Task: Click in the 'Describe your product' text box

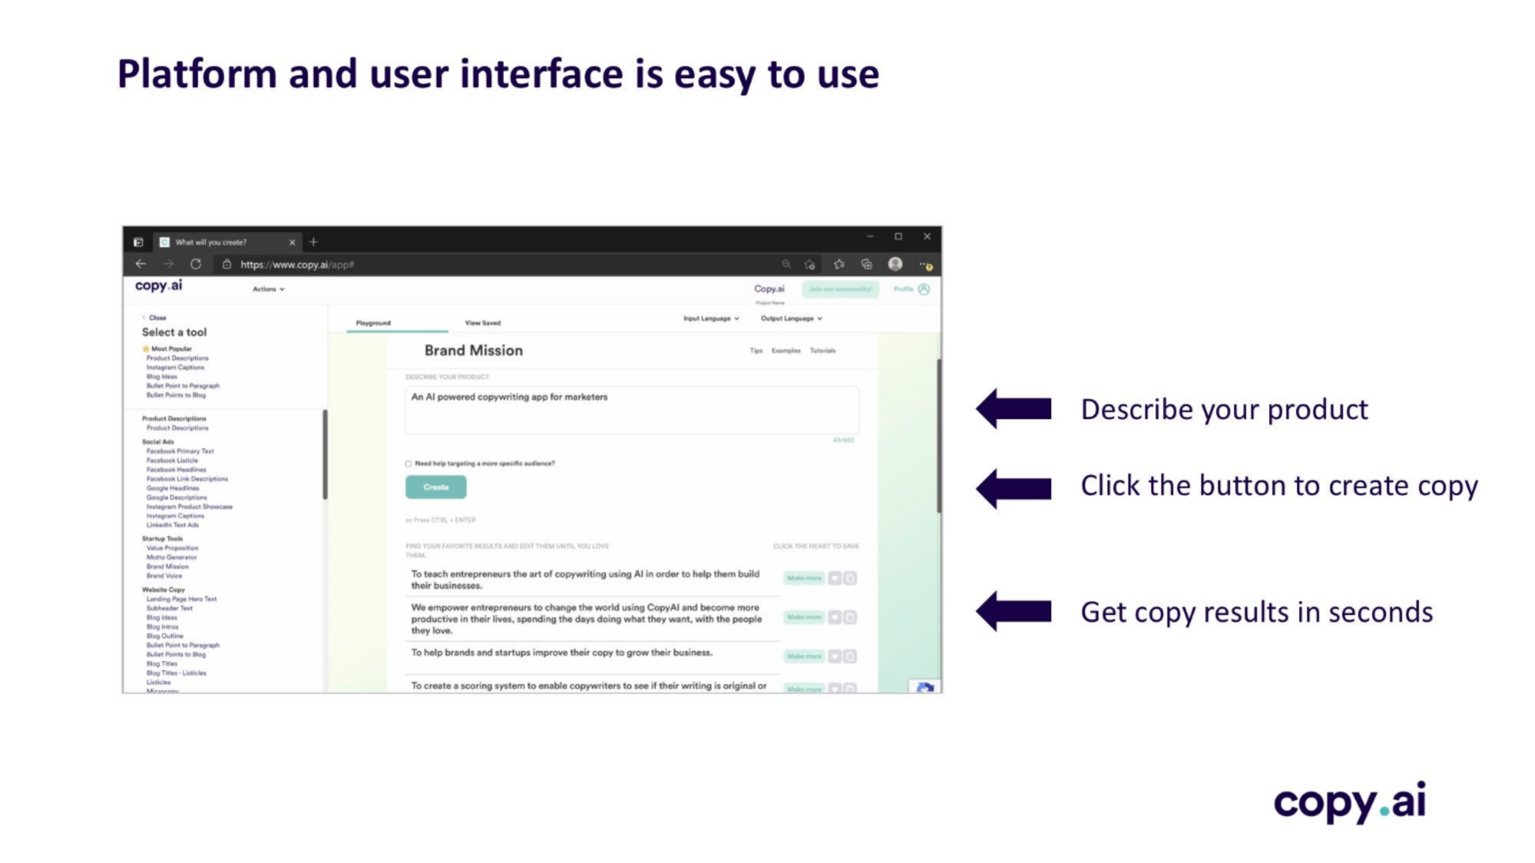Action: pyautogui.click(x=632, y=410)
